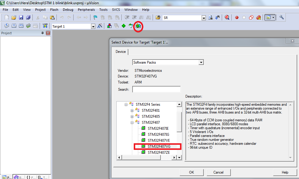Disable all breakpoints icon with hollow circles

click(251, 17)
